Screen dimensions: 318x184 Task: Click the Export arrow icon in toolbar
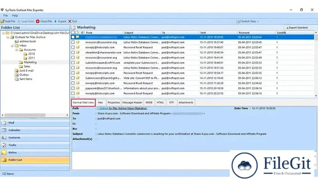[56, 21]
